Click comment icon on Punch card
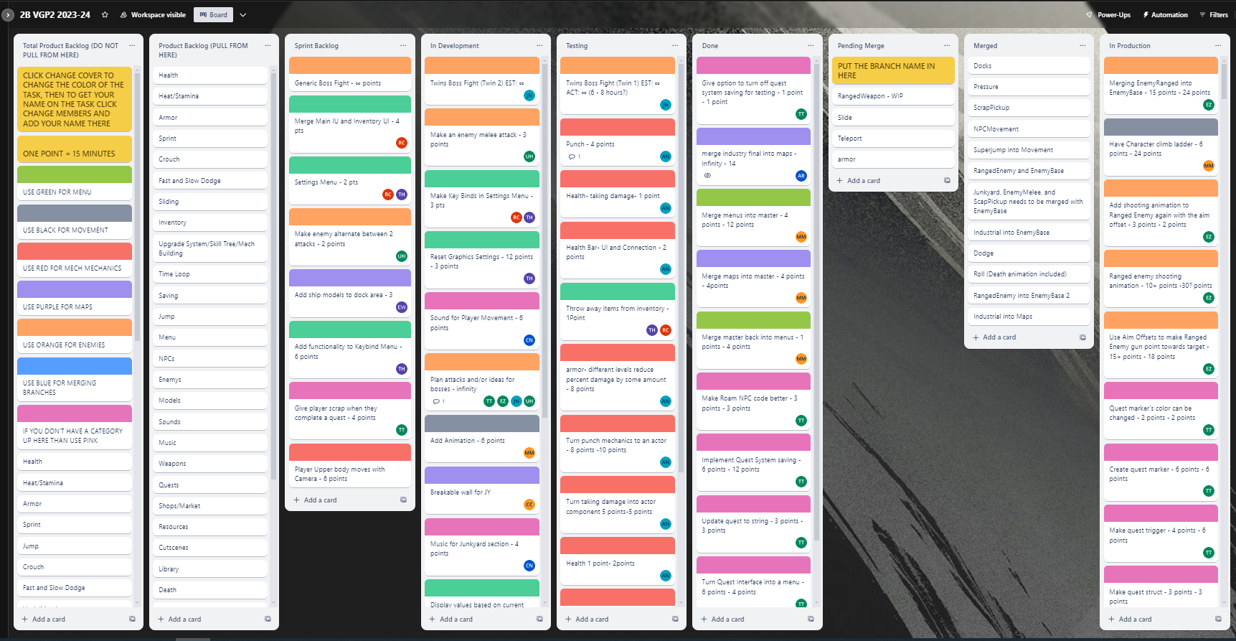This screenshot has width=1236, height=641. click(572, 156)
